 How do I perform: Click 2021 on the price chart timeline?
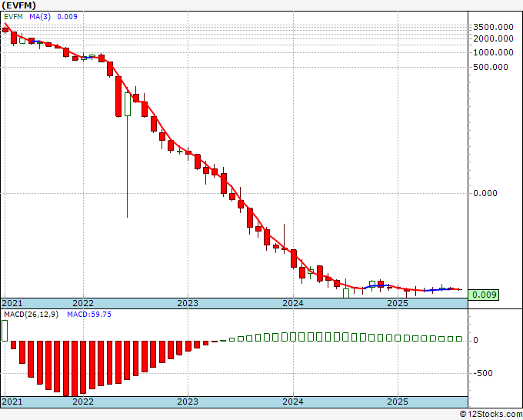12,303
